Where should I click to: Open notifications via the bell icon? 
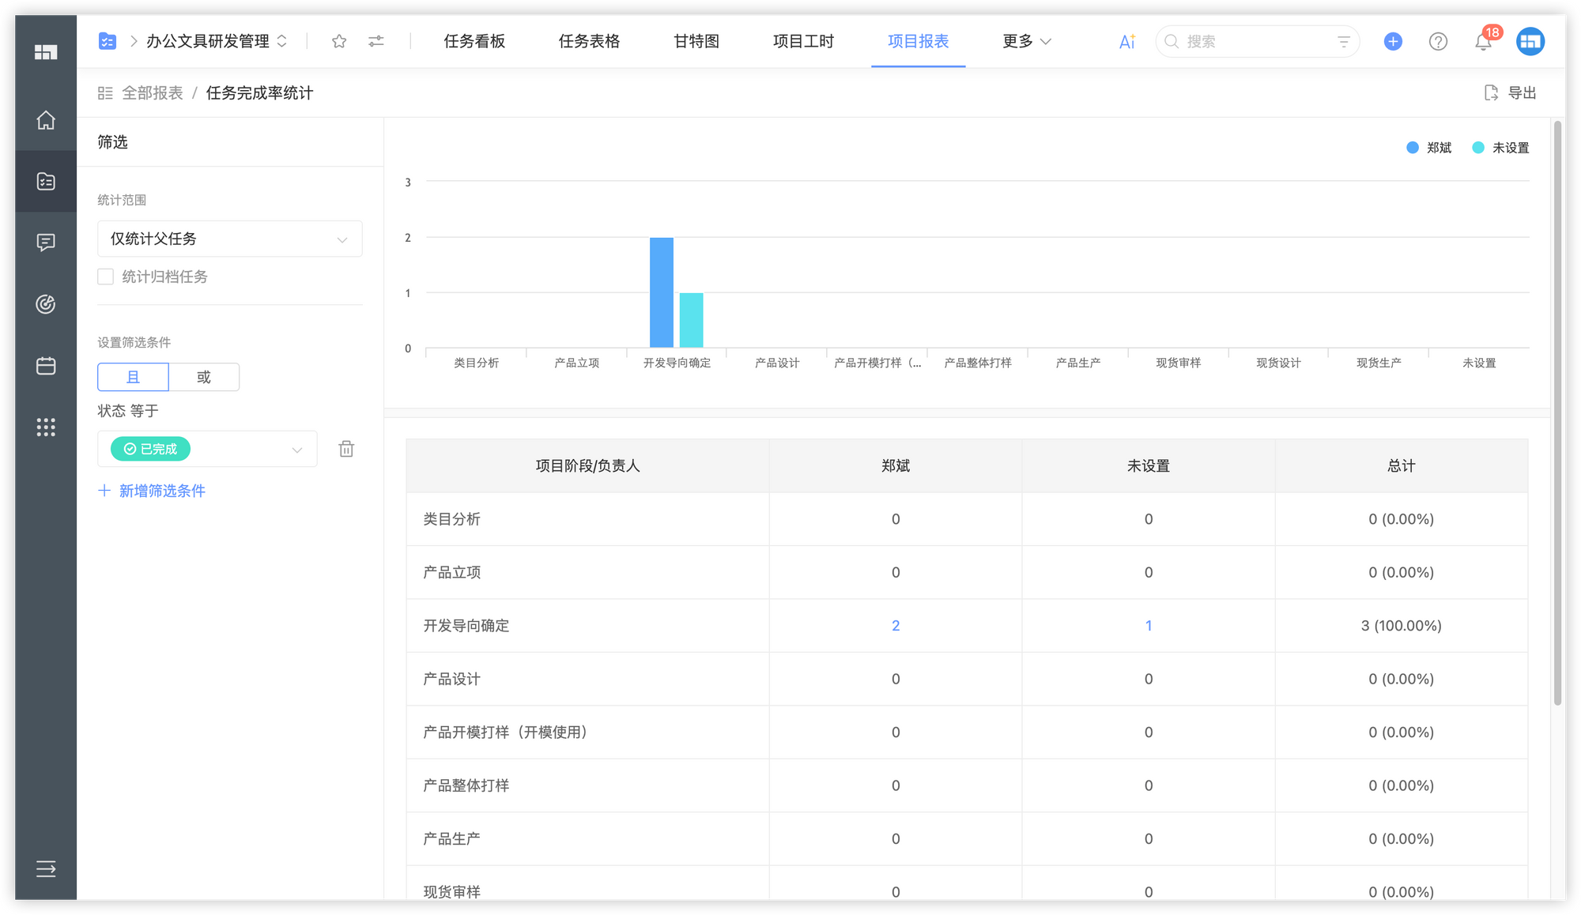[1484, 41]
